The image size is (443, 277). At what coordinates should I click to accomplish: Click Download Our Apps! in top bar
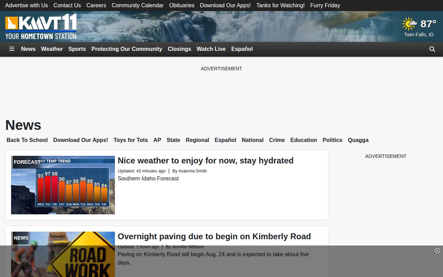pos(225,5)
